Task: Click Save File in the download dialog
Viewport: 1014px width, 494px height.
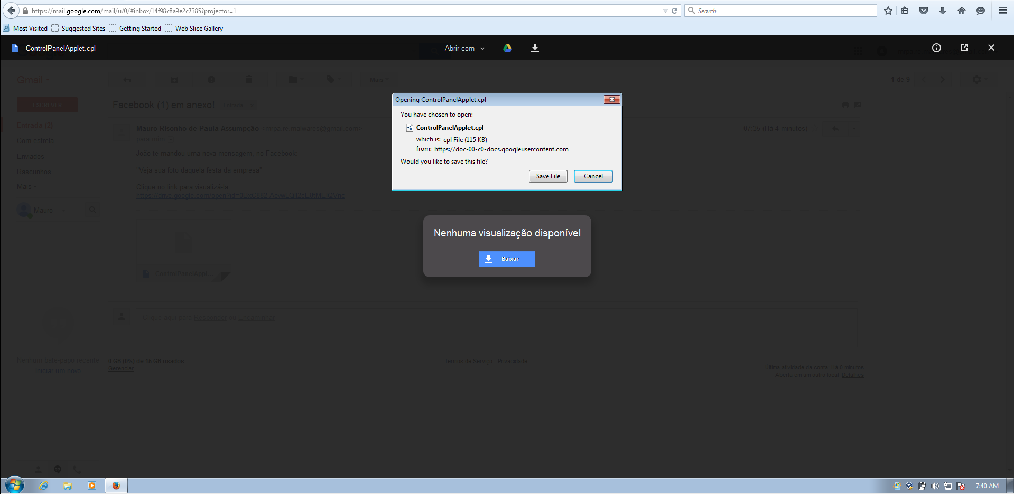Action: [x=548, y=176]
